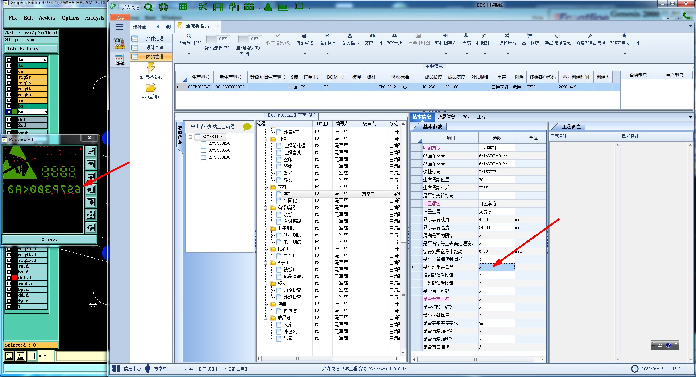The width and height of the screenshot is (696, 377).
Task: Check the 'drl' layer checkbox
Action: 9,120
